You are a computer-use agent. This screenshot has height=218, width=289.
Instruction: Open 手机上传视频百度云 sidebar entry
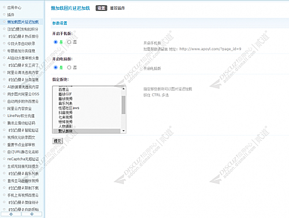(x=23, y=196)
